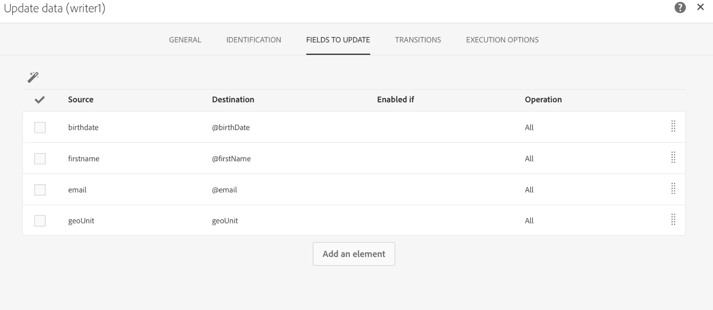
Task: Click the magic wand auto-mapping icon
Action: (33, 77)
